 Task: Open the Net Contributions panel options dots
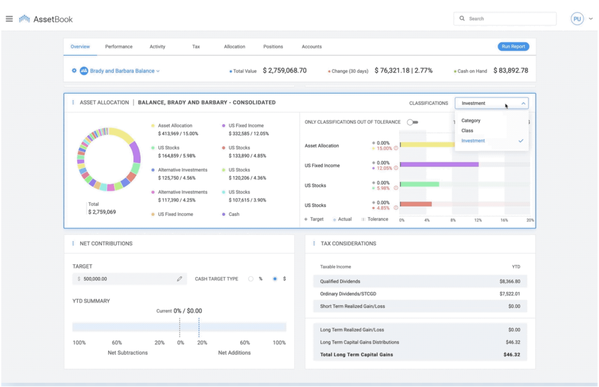[x=73, y=244]
